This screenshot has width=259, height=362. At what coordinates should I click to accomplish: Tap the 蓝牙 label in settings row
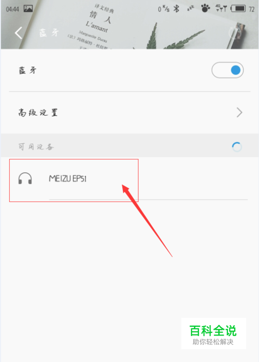(x=27, y=70)
